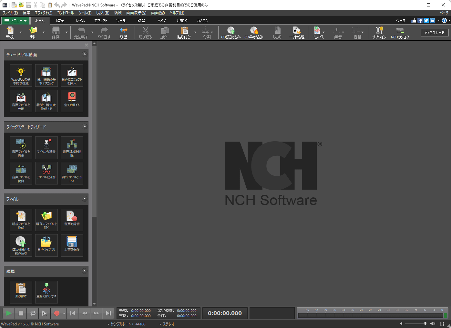The image size is (451, 328).
Task: Start playback with the green play button
Action: [9, 313]
